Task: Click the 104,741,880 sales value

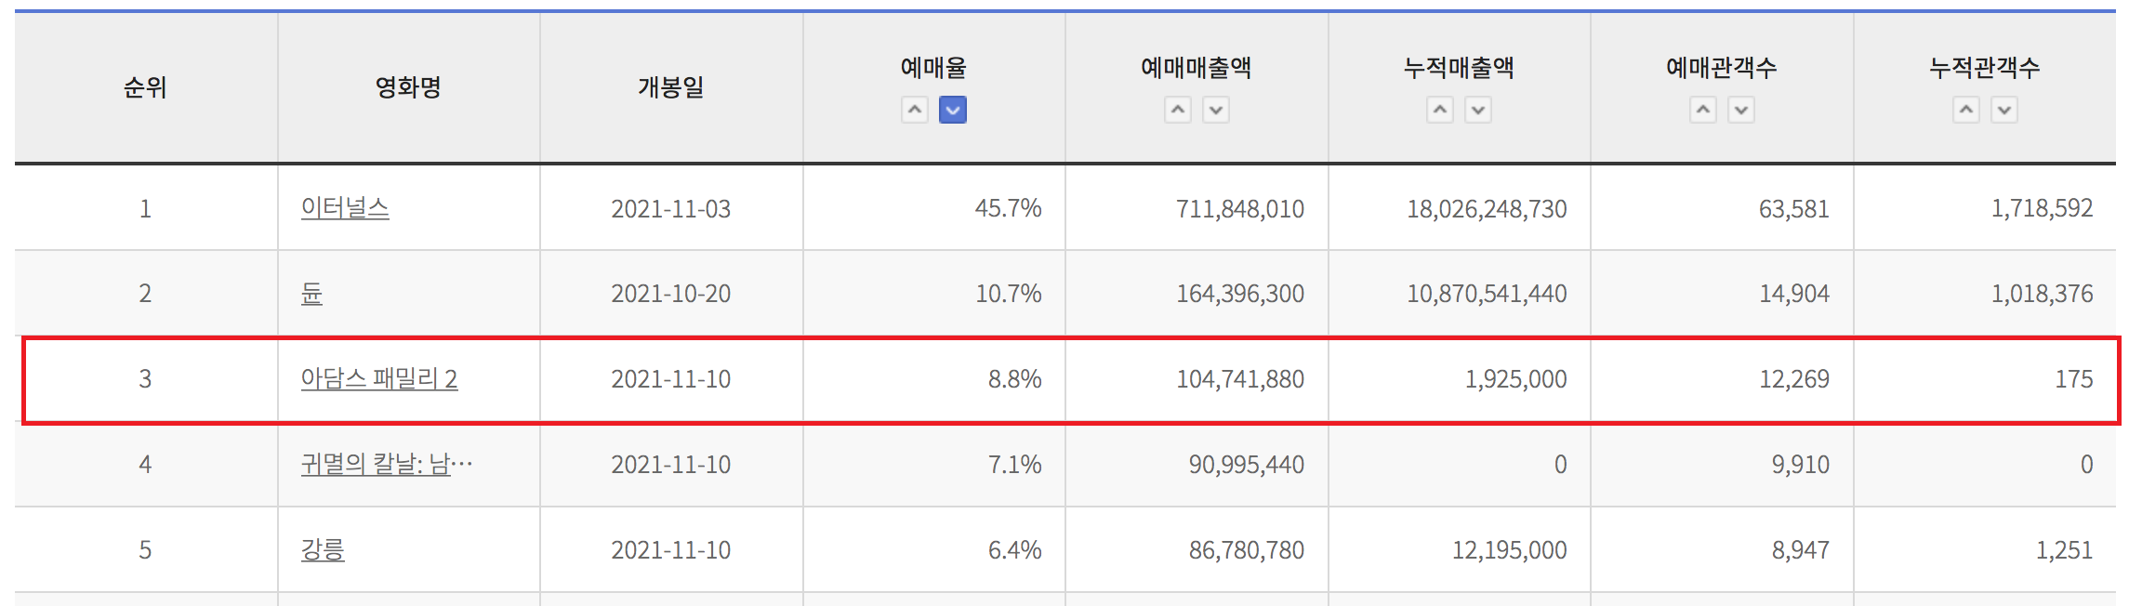Action: (x=1240, y=379)
